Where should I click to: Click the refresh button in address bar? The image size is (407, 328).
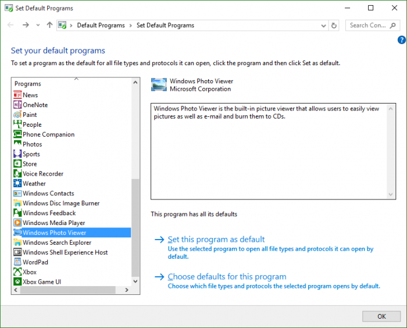(x=334, y=26)
